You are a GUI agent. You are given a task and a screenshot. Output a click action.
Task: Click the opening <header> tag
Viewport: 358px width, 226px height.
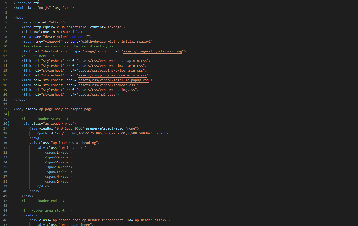click(29, 215)
